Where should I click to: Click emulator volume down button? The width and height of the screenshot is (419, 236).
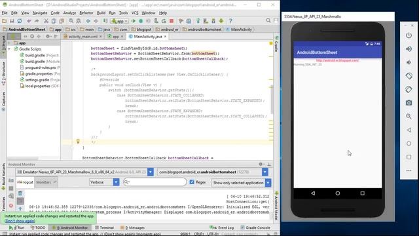point(409,62)
